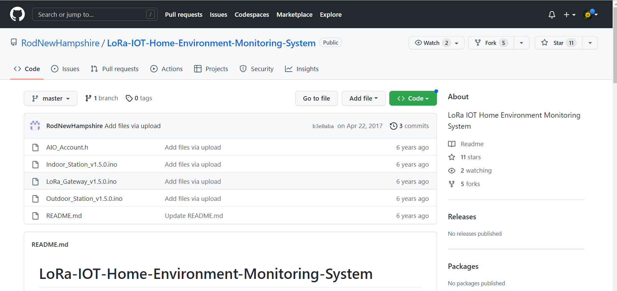Open the Star lists dropdown arrow
Image resolution: width=617 pixels, height=291 pixels.
pyautogui.click(x=590, y=43)
